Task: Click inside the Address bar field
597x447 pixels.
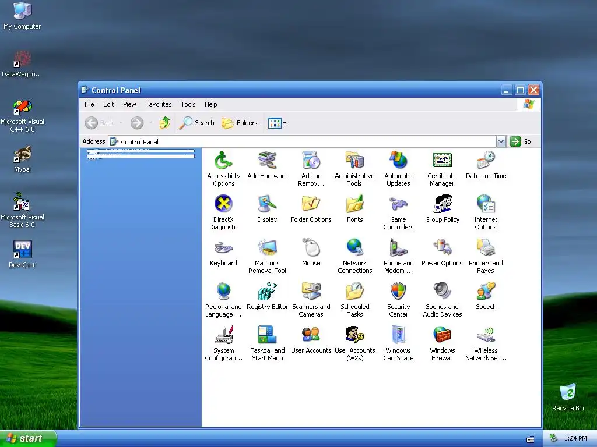Action: 303,141
